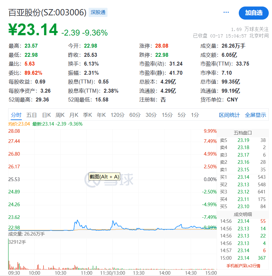Click the 均价:23.04 label above chart

click(19, 124)
